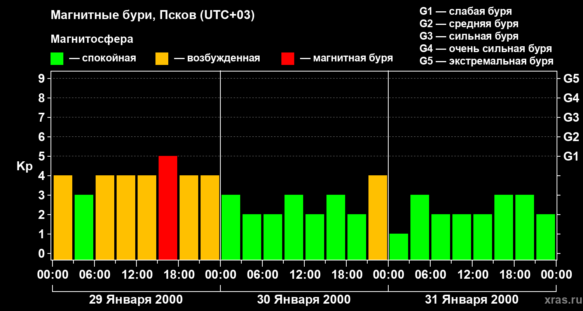583x311 pixels.
Task: Select the 31 January bar from 03:00 to 06:00
Action: (420, 227)
